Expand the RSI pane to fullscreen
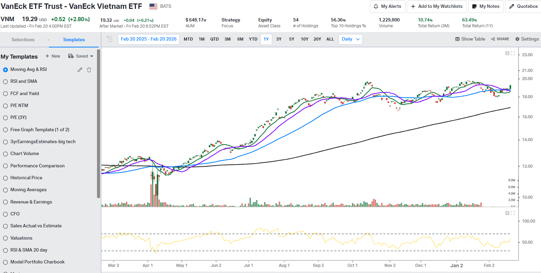541x273 pixels. pos(513,213)
